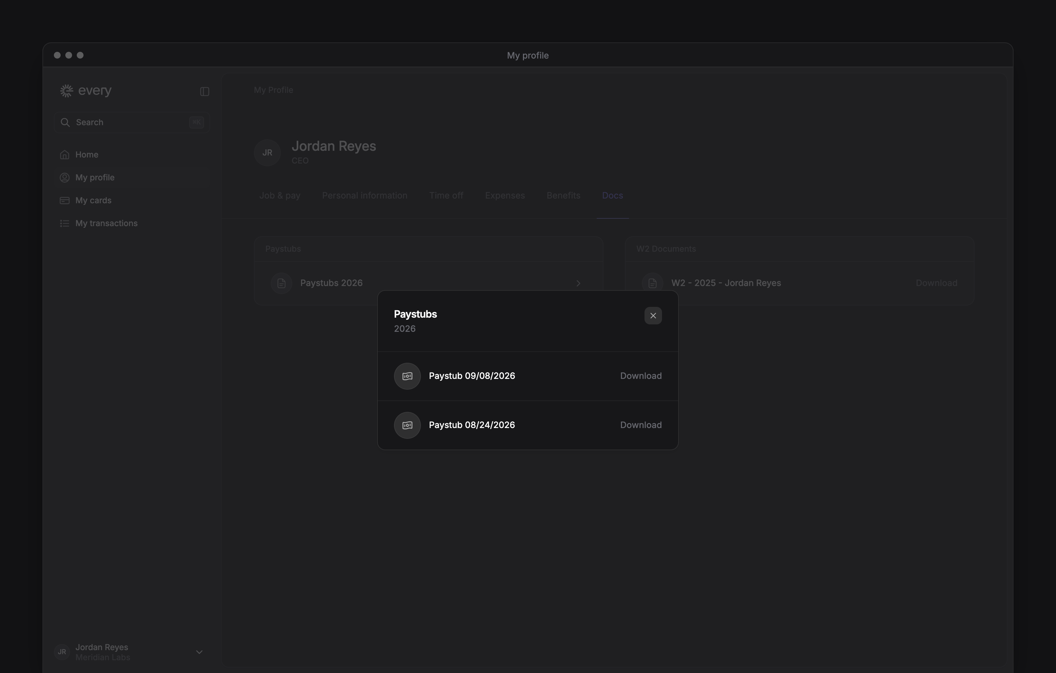Switch to the Job & pay tab
1056x673 pixels.
coord(280,196)
